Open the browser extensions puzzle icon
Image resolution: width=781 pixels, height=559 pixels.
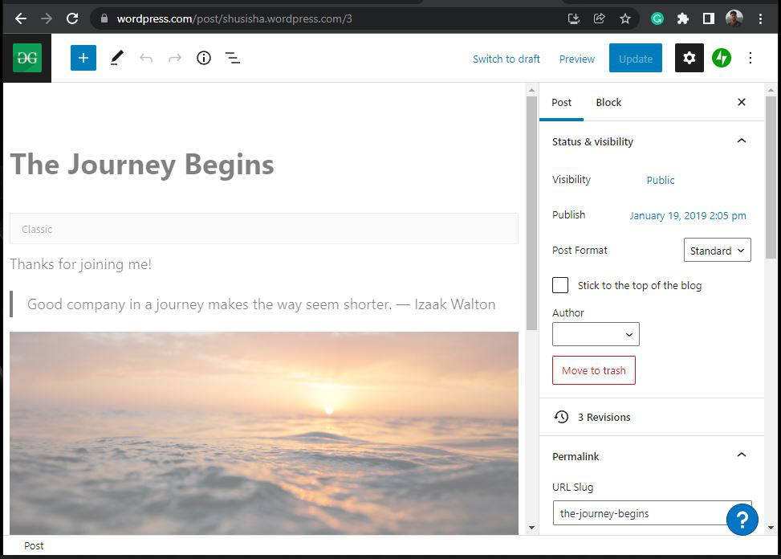click(683, 19)
